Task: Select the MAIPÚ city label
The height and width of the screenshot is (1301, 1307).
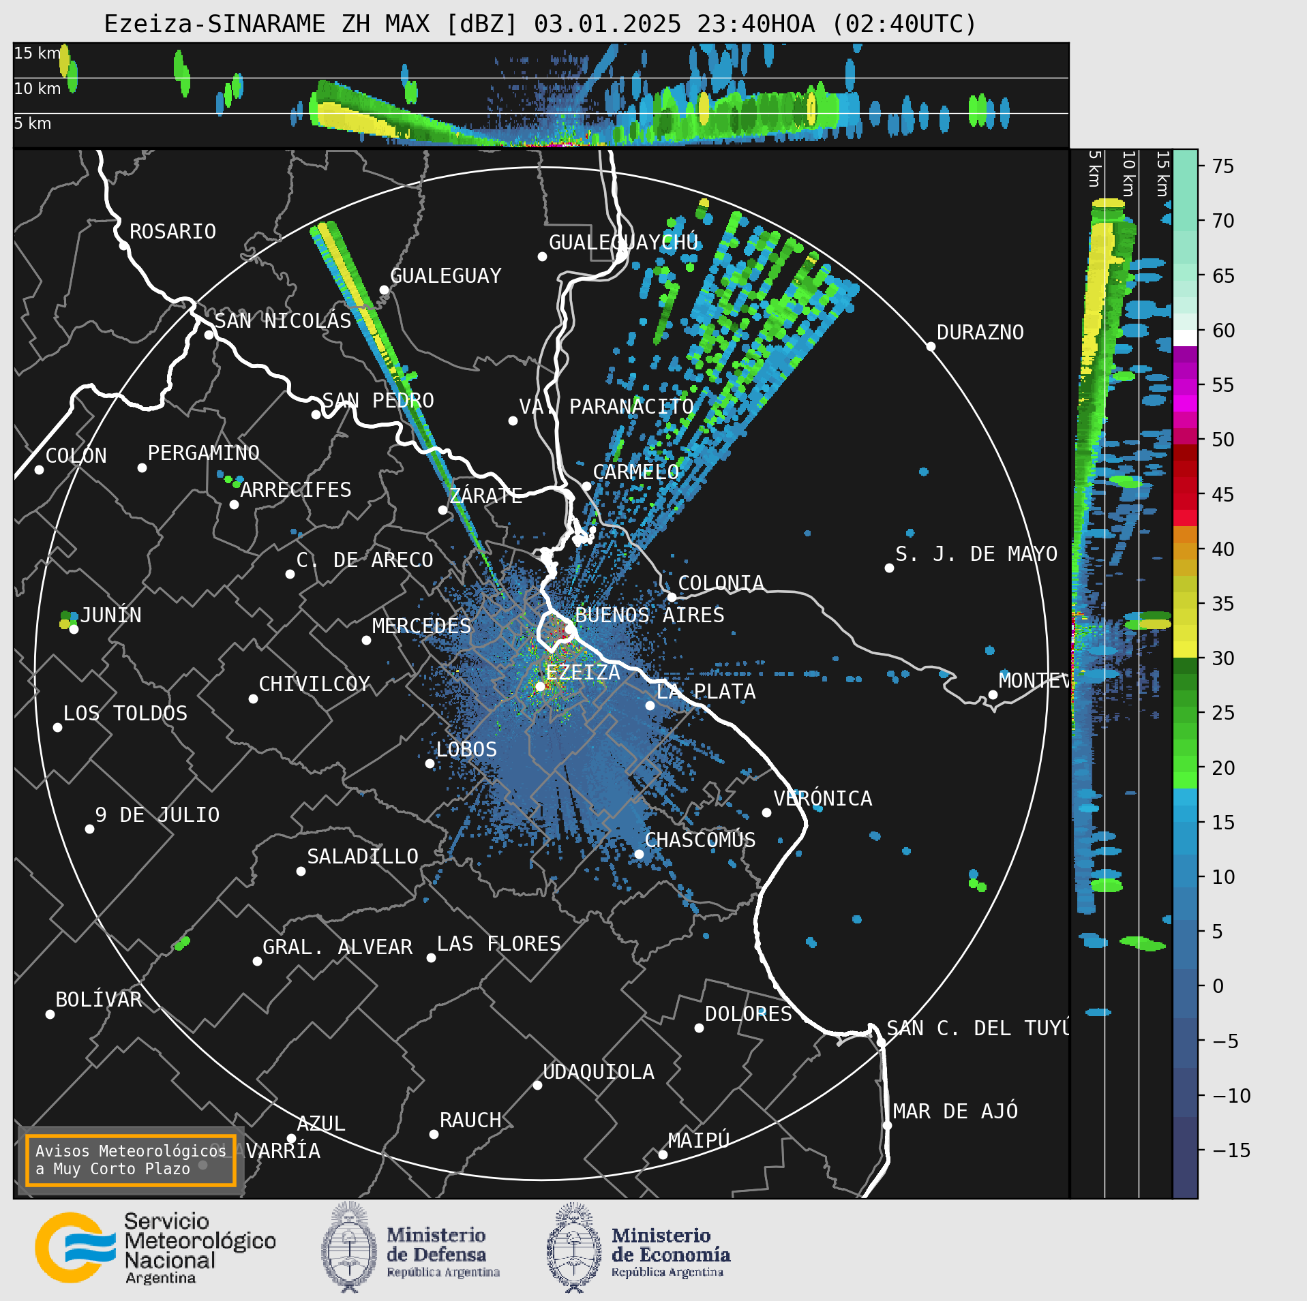Action: (x=699, y=1140)
